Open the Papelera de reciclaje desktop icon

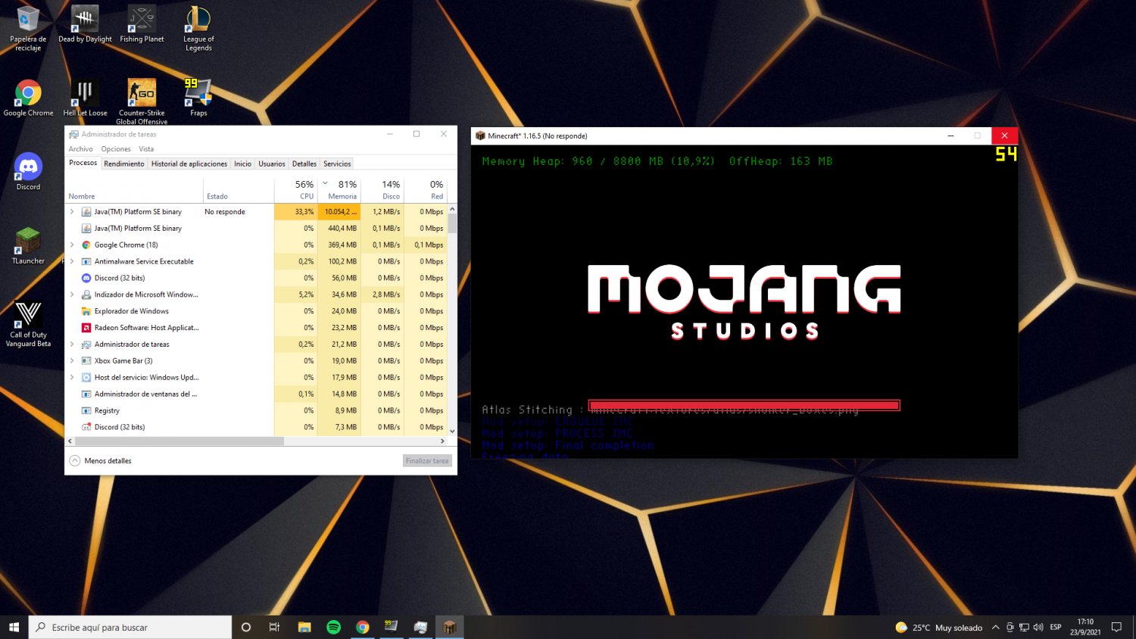pyautogui.click(x=28, y=28)
